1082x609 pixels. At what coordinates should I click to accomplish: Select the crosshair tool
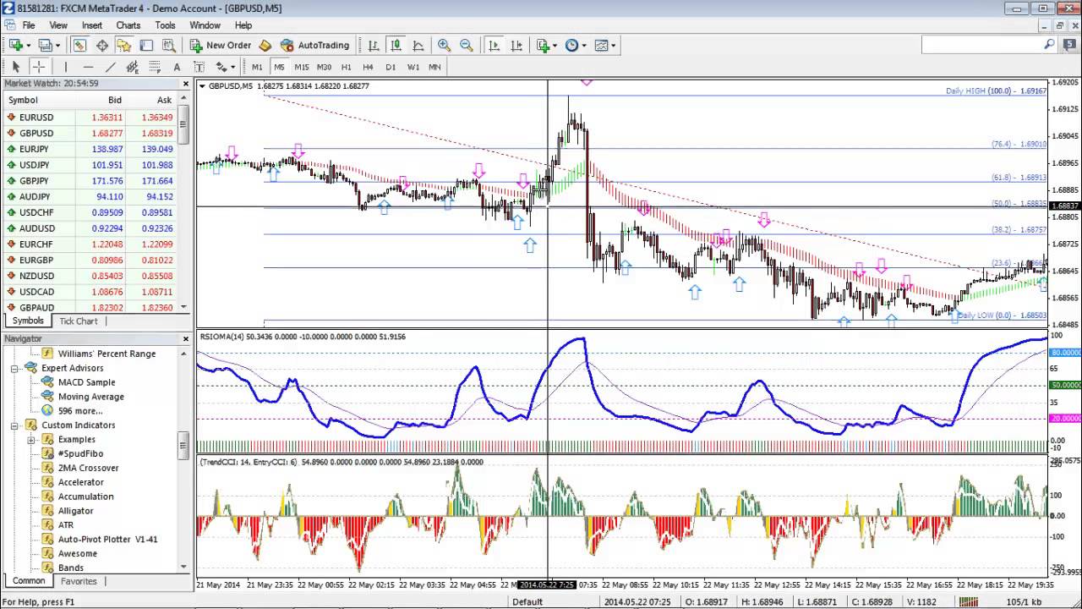[39, 67]
